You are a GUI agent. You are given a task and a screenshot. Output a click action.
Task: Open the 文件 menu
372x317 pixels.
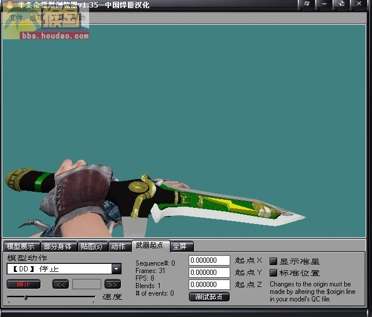click(16, 17)
